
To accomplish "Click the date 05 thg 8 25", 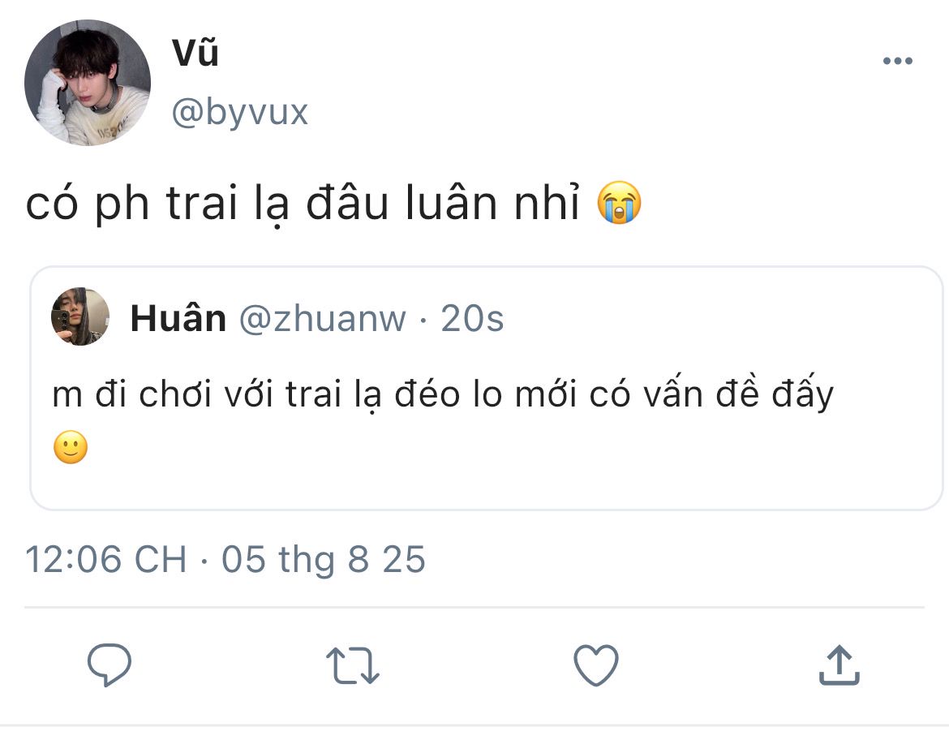I will point(324,560).
